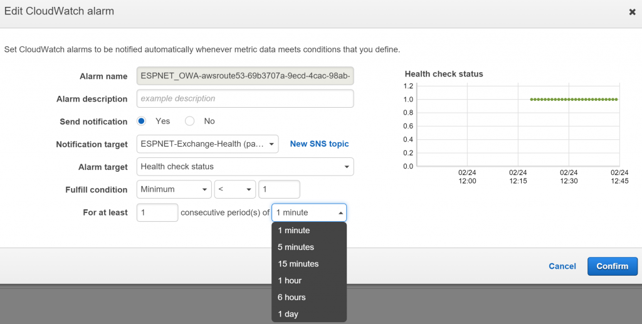Click the New SNS topic link

click(319, 144)
